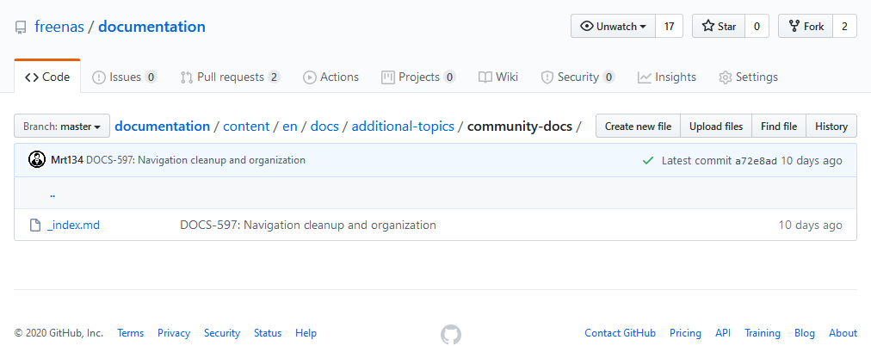Switch to the Issues tab
The width and height of the screenshot is (871, 346).
[x=124, y=77]
